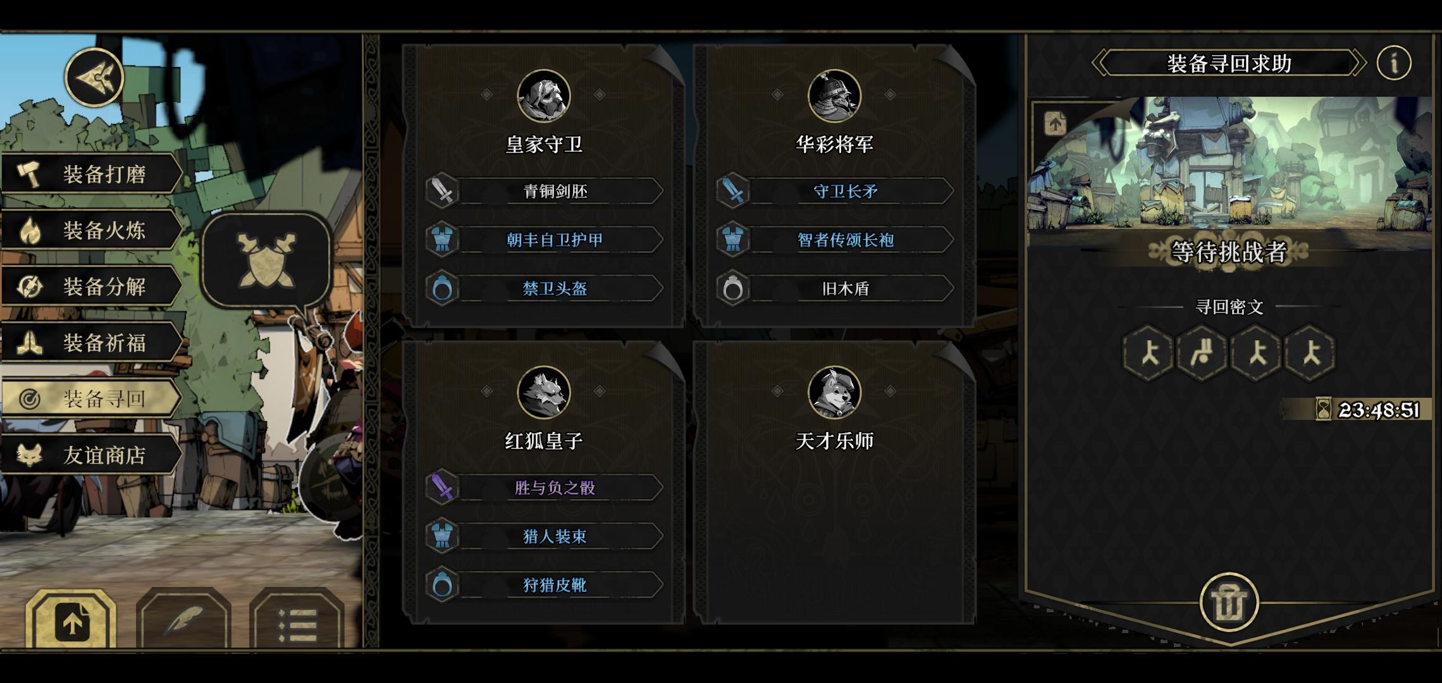1442x683 pixels.
Task: Open the list icon button
Action: point(297,620)
